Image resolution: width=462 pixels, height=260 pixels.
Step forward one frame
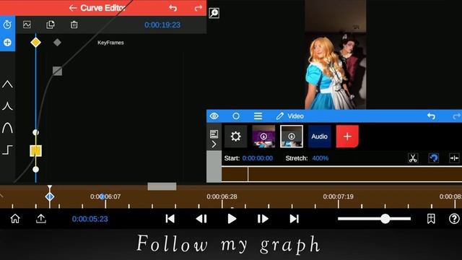click(x=263, y=219)
